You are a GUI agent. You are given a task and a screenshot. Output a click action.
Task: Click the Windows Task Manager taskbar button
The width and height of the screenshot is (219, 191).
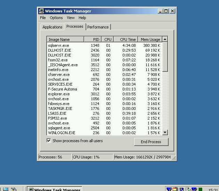pos(55,189)
